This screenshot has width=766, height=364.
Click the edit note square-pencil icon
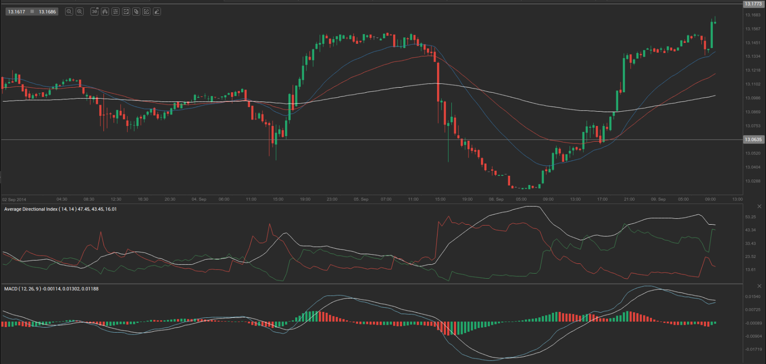click(x=146, y=12)
